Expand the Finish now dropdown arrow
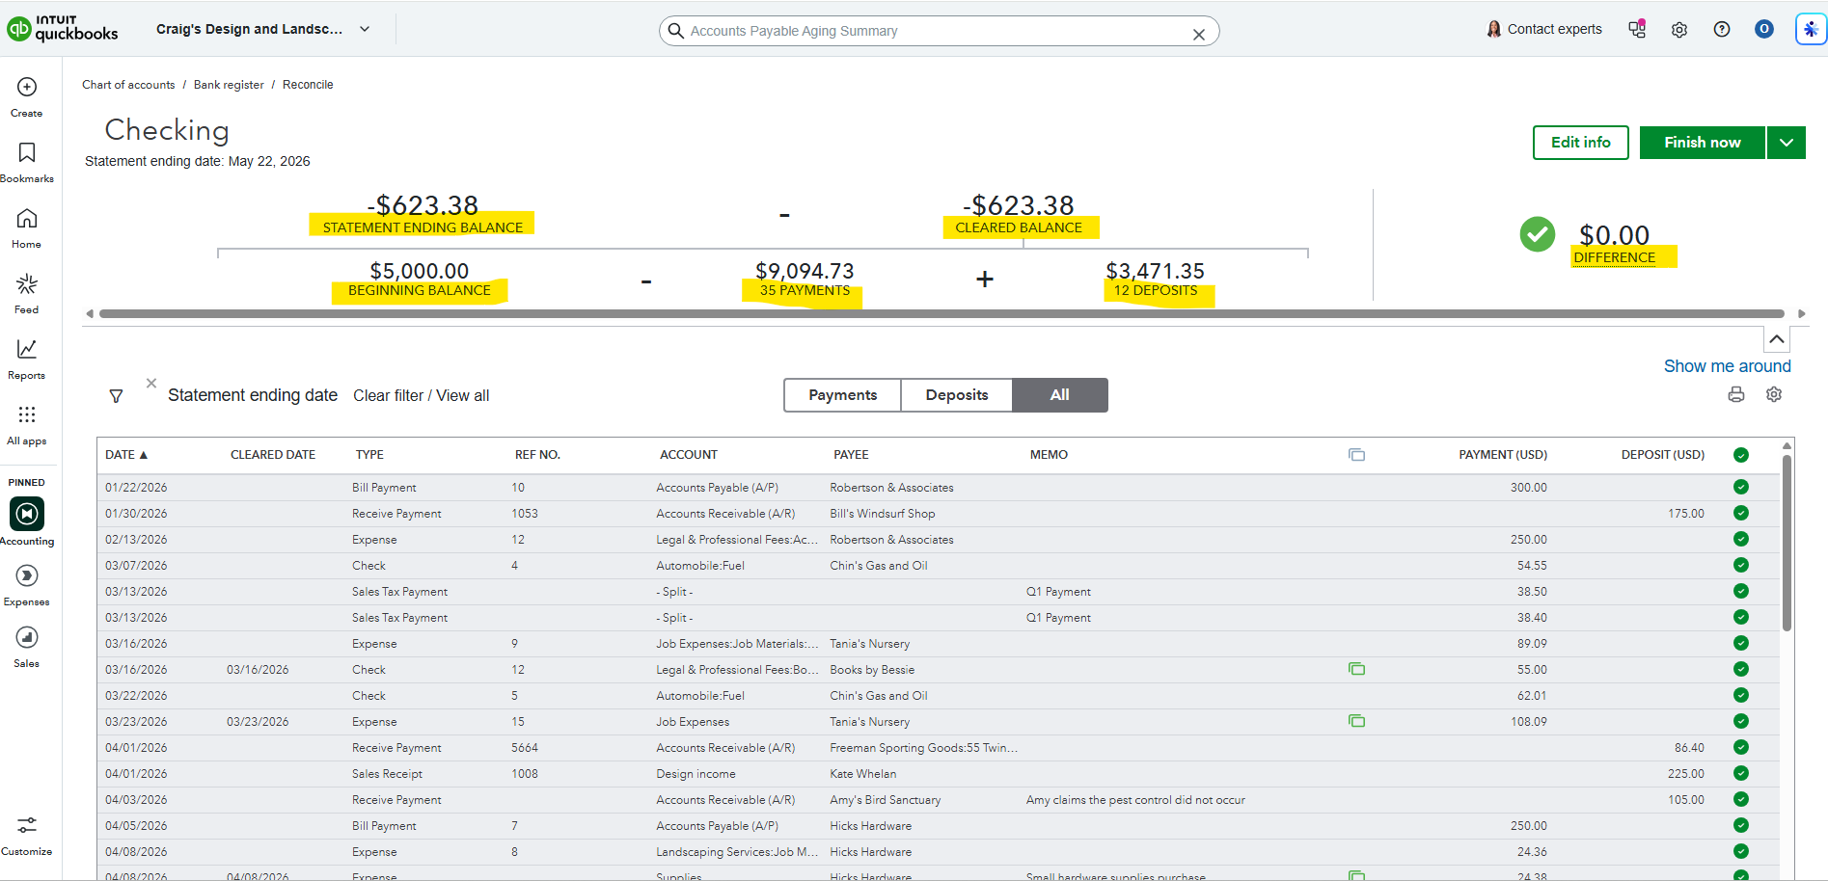This screenshot has width=1828, height=881. pos(1787,143)
